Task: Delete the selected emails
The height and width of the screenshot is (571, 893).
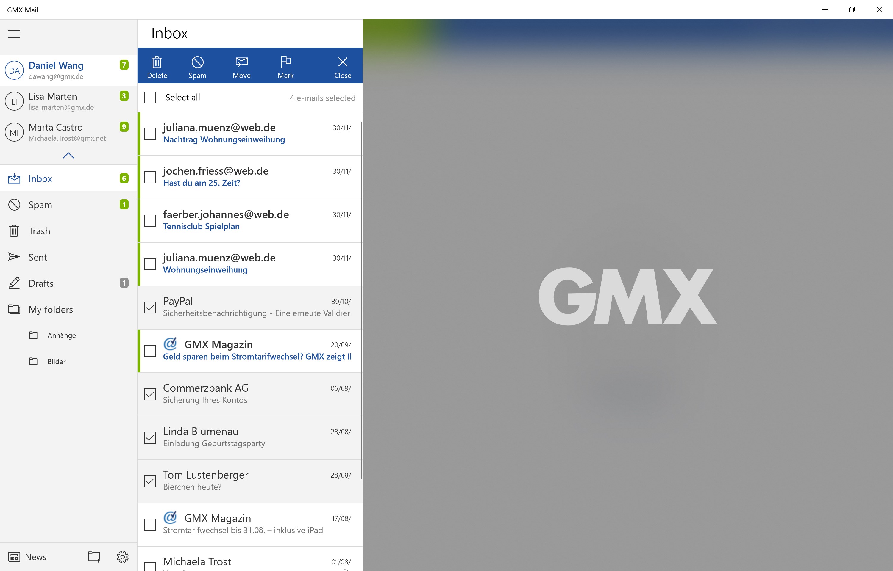Action: (x=157, y=66)
